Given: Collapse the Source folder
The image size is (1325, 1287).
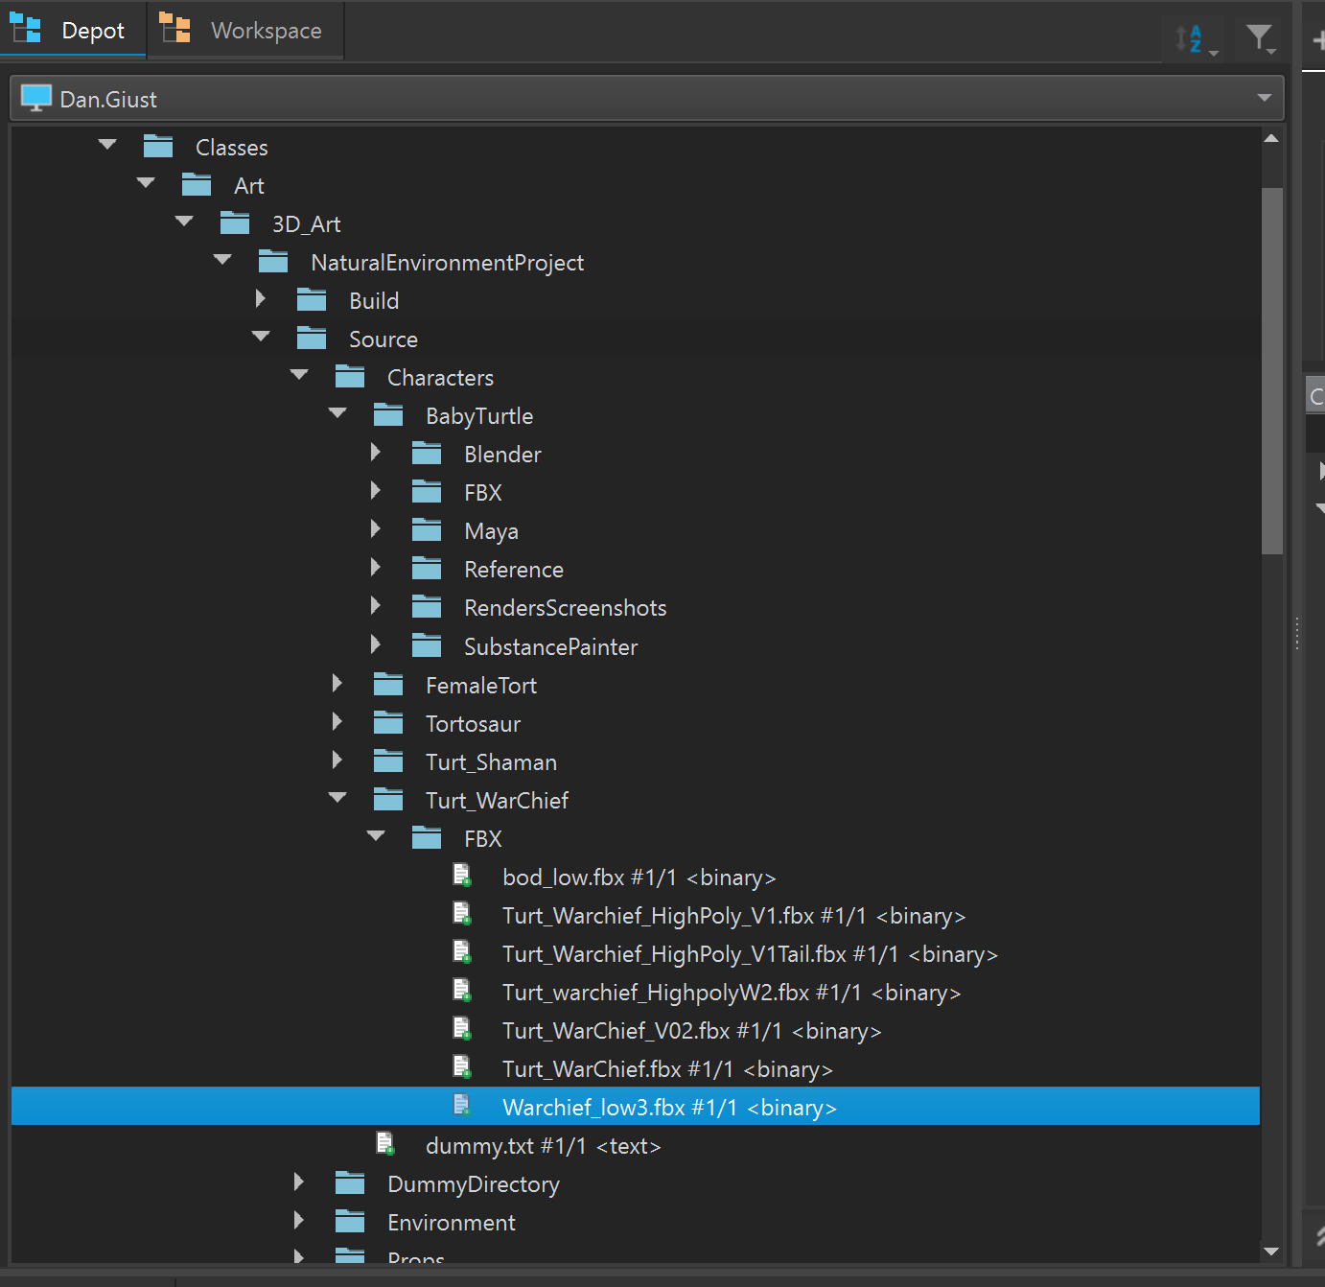Looking at the screenshot, I should point(261,337).
